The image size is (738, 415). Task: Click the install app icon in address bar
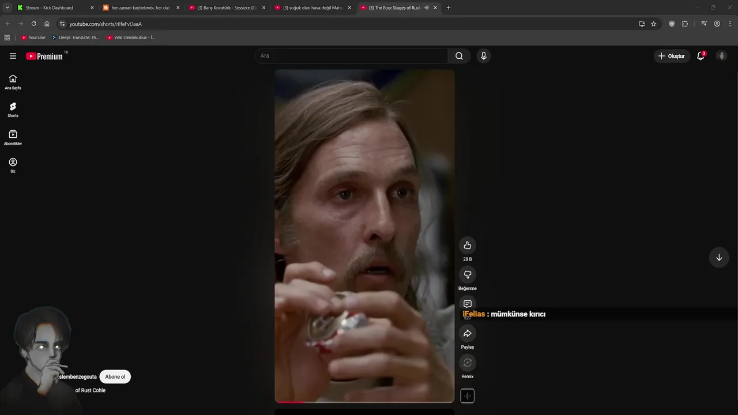click(642, 24)
